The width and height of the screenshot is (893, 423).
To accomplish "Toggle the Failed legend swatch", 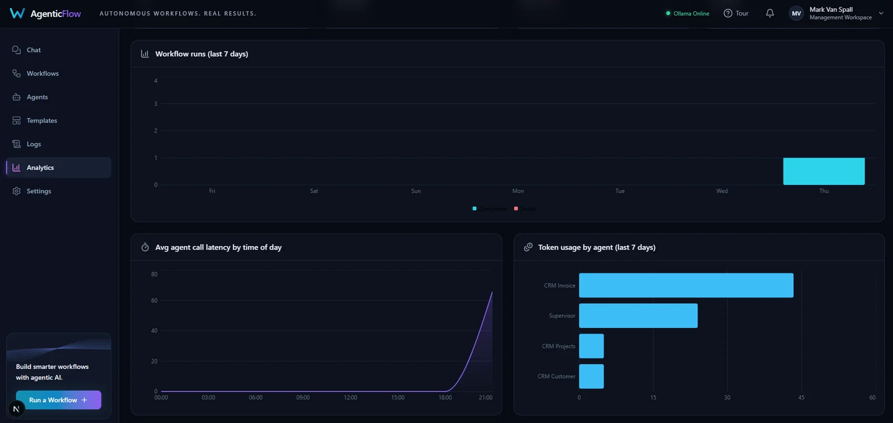I will [516, 208].
